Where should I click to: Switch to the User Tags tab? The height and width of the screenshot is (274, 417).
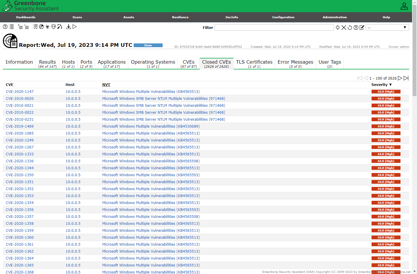coord(330,64)
